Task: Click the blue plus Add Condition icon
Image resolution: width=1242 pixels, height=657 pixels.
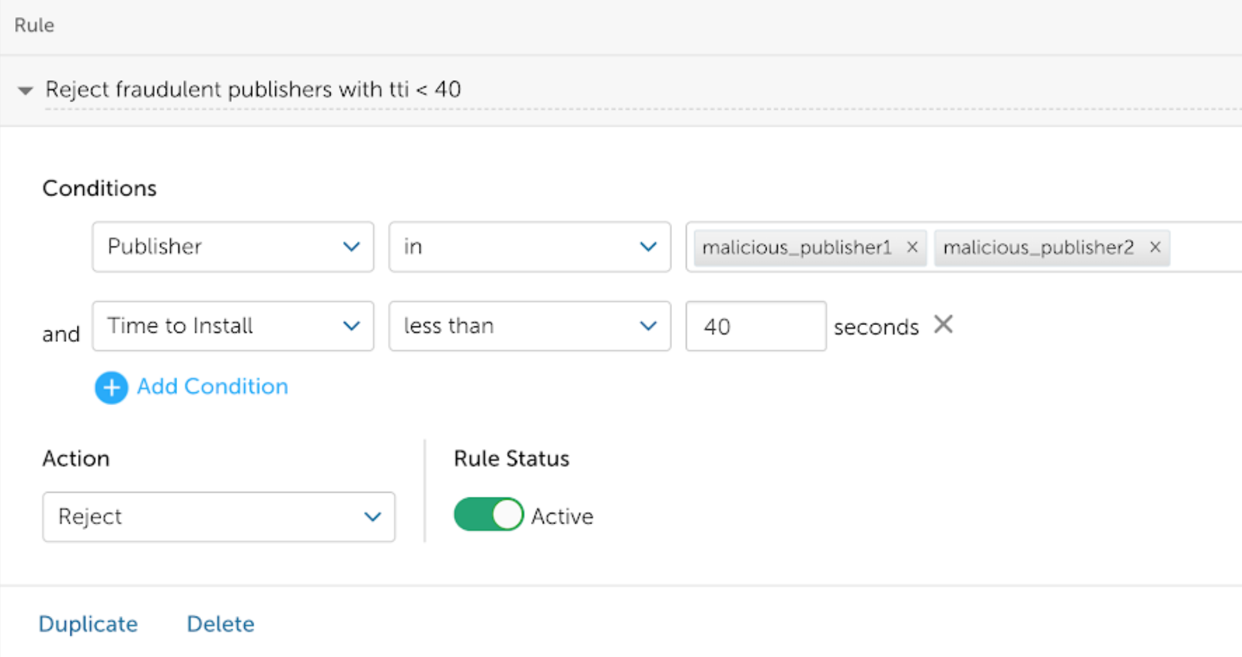Action: click(111, 387)
